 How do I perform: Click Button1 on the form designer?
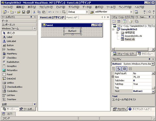tap(72, 31)
